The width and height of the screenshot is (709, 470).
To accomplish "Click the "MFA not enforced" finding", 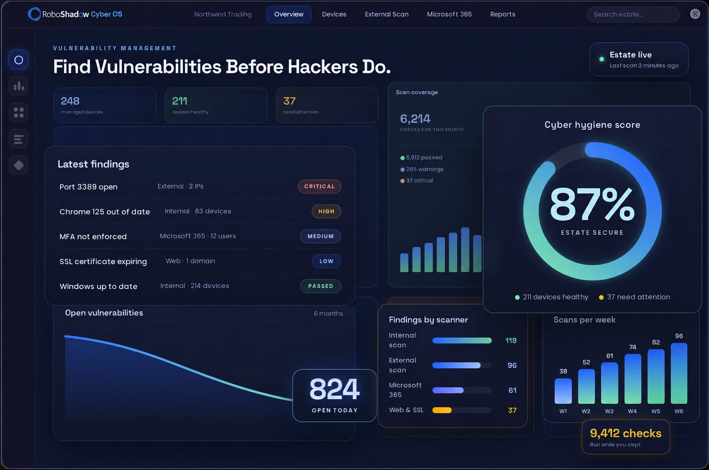I will (x=200, y=236).
